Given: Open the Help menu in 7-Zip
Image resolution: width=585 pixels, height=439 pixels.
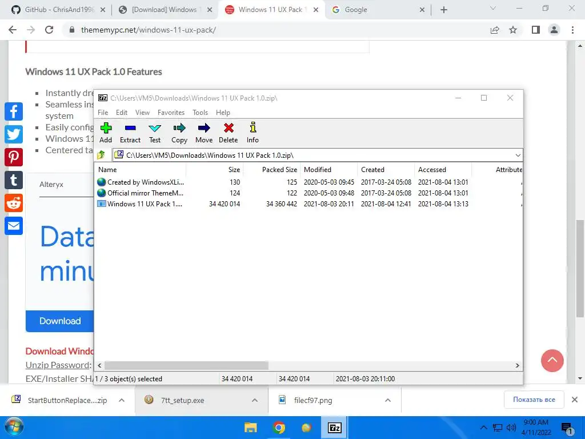Looking at the screenshot, I should [223, 113].
